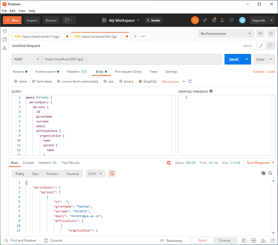
Task: Toggle the wrap lines icon in response
Action: coord(112,173)
